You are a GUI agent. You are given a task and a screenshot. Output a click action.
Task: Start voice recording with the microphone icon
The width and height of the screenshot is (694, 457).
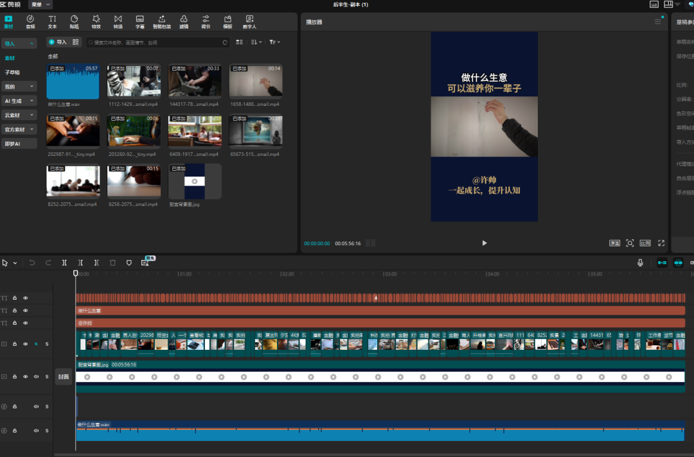[640, 263]
